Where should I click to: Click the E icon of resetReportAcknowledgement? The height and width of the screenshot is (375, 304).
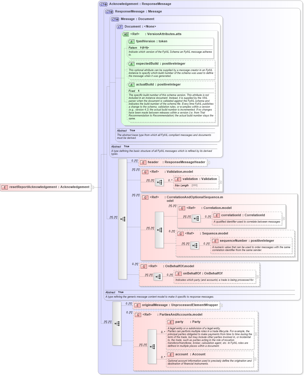[5, 187]
